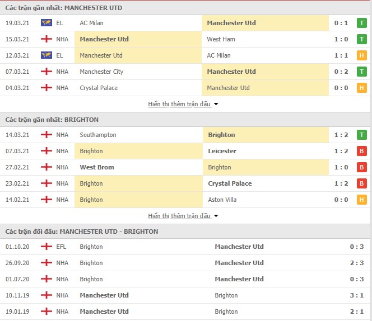Viewport: 372px width, 321px height.
Task: Expand more Manchester Utd matches with arrow
Action: click(216, 104)
